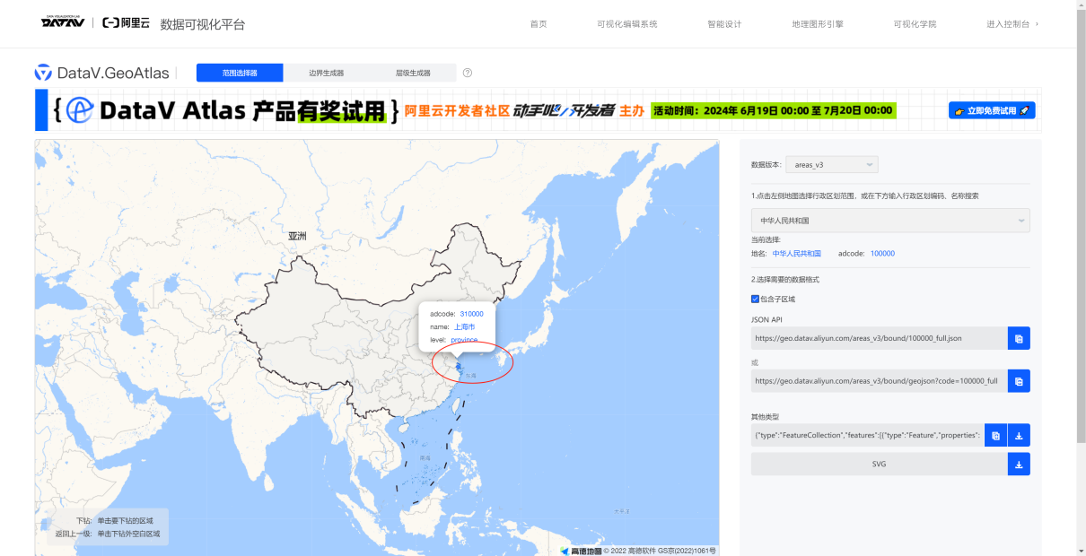
Task: Switch to the 层级生成器 tab
Action: [x=413, y=73]
